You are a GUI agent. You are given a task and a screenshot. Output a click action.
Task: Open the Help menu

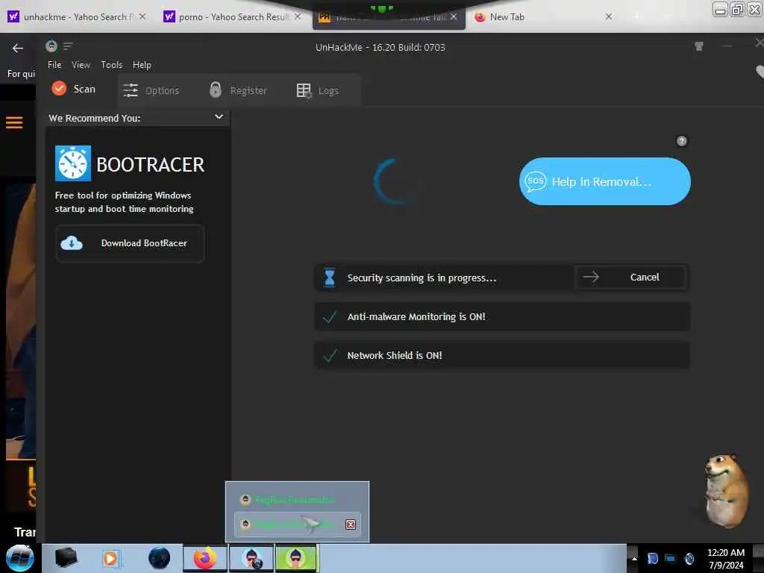[142, 65]
